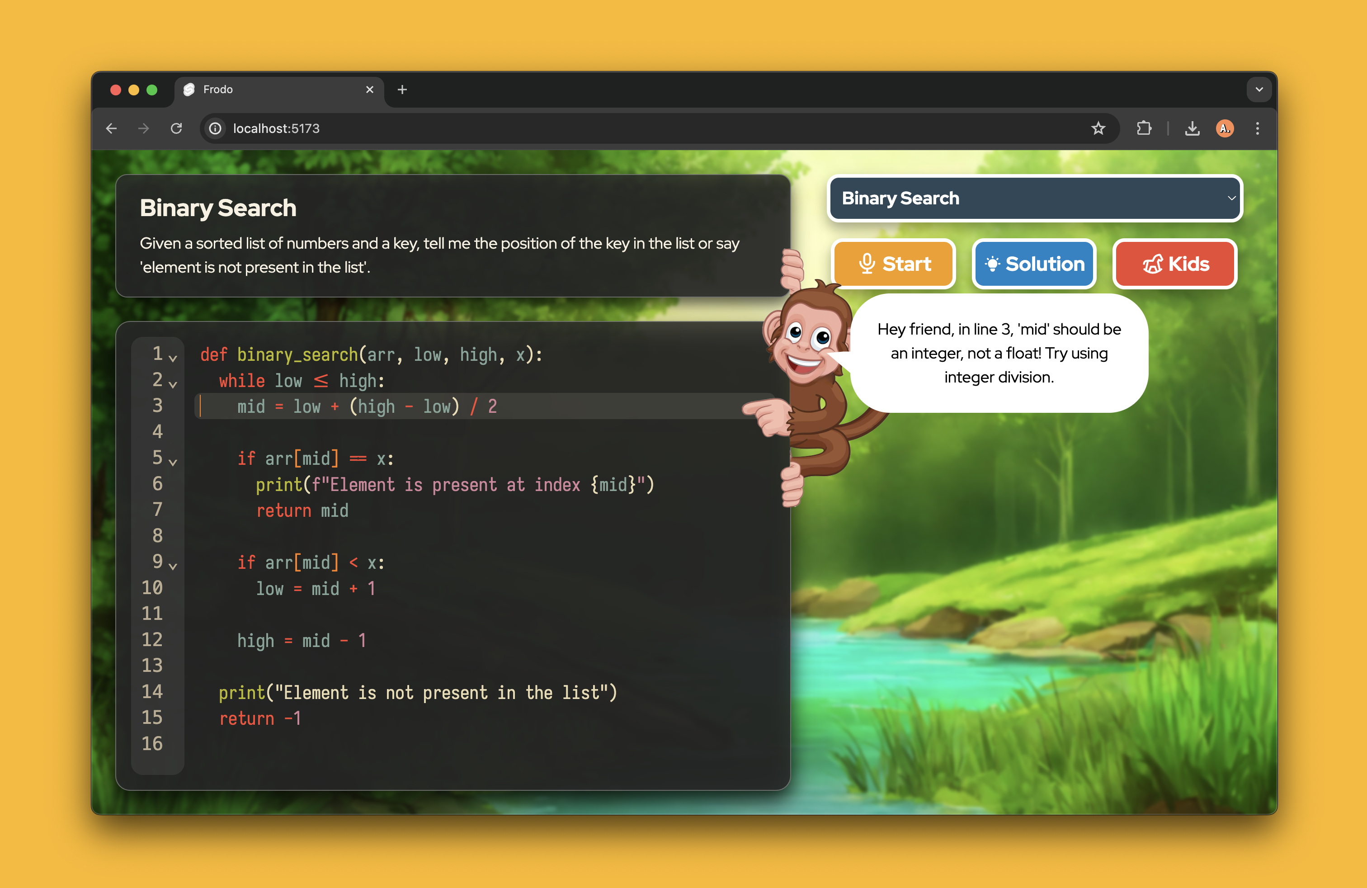1367x888 pixels.
Task: Click the Solution button
Action: pyautogui.click(x=1034, y=264)
